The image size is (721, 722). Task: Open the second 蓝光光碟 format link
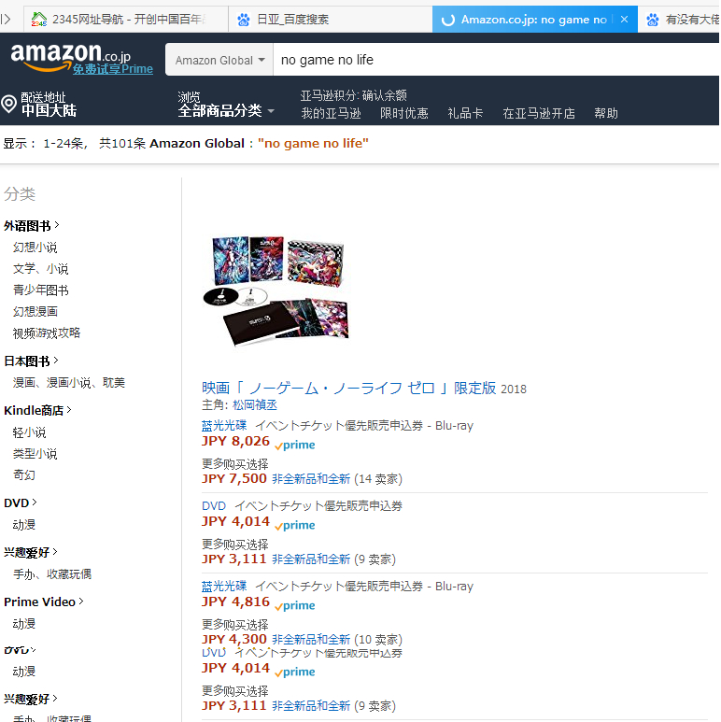pyautogui.click(x=224, y=587)
